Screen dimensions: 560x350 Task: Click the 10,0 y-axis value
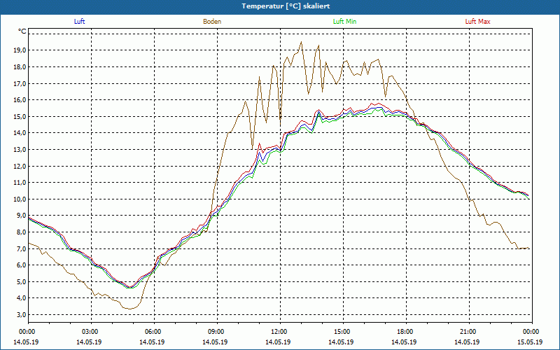click(20, 199)
